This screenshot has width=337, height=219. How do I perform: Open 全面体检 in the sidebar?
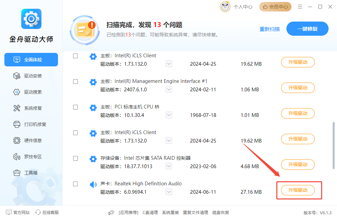pyautogui.click(x=31, y=60)
